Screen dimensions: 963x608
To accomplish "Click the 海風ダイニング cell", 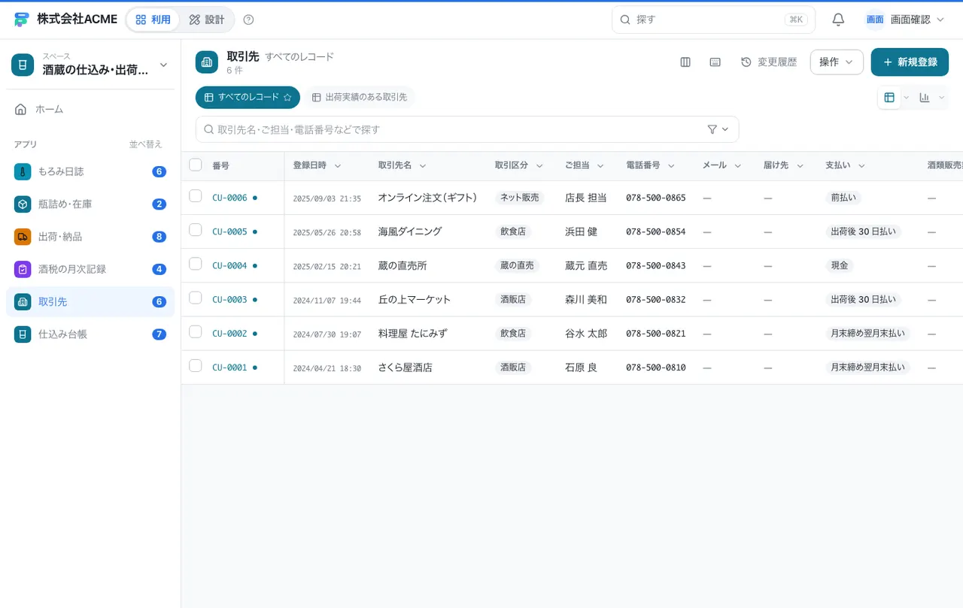I will tap(410, 231).
